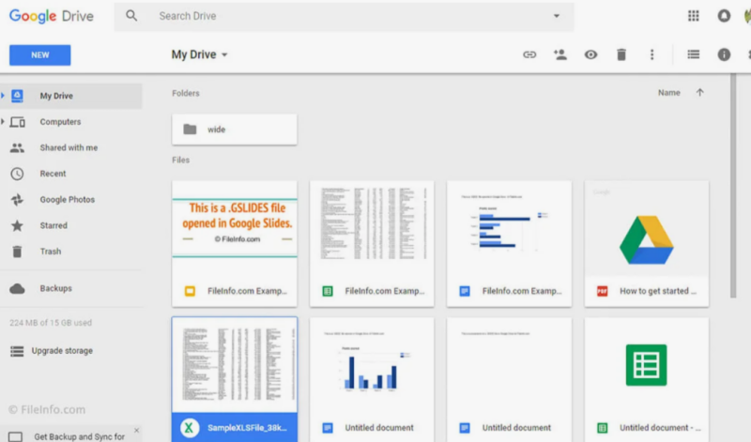Viewport: 751px width, 442px height.
Task: Open Shared with me in sidebar
Action: point(68,147)
